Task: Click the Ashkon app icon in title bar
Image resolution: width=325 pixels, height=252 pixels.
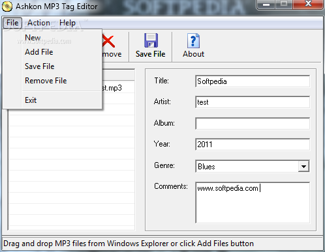Action: pyautogui.click(x=7, y=7)
